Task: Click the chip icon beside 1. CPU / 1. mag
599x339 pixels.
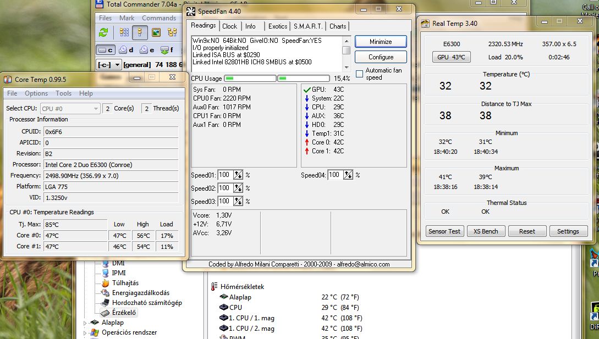Action: tap(223, 318)
